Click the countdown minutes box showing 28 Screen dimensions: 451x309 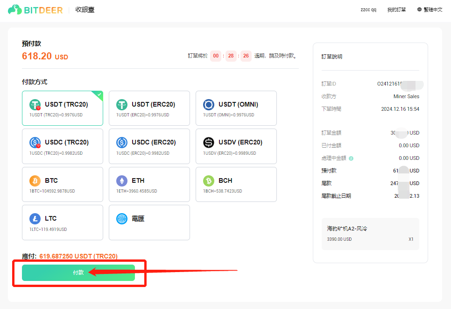point(231,56)
